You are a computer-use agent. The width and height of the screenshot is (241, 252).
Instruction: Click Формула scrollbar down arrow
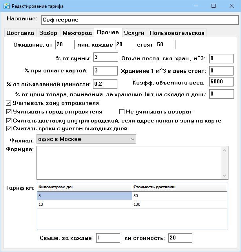point(224,175)
